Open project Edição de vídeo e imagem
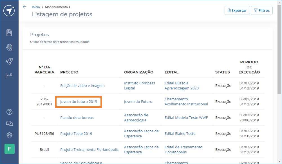 pos(82,86)
